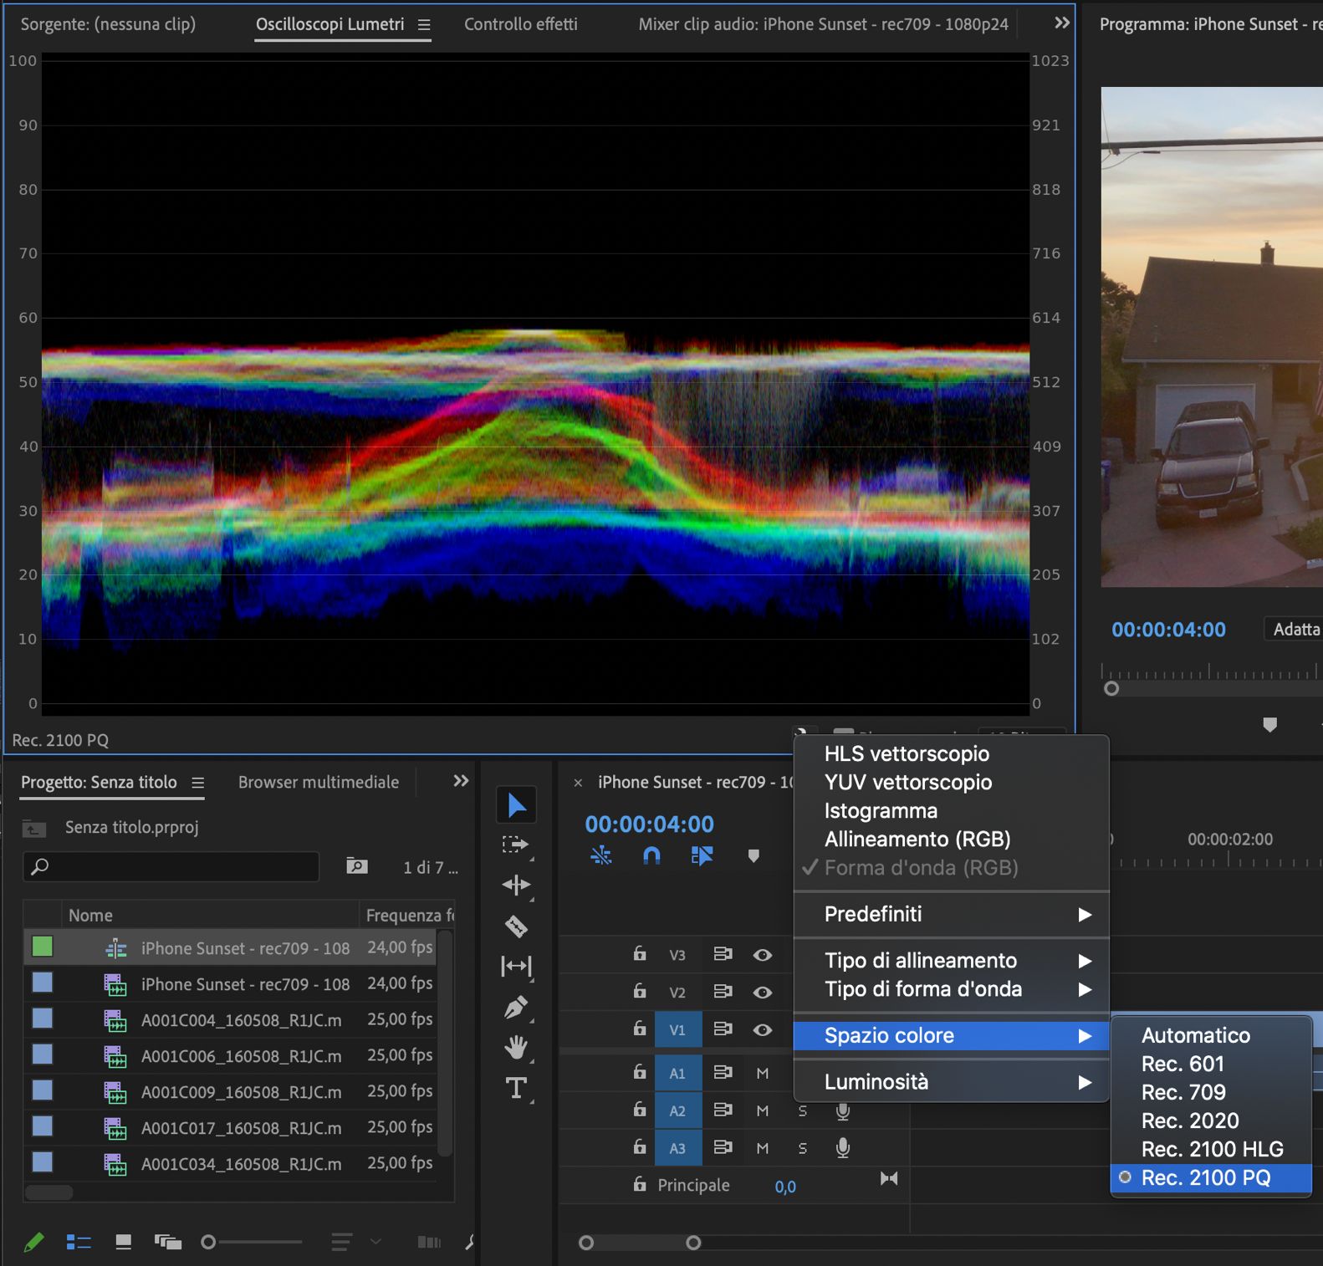Select the Hand tool
The height and width of the screenshot is (1266, 1323).
516,1047
